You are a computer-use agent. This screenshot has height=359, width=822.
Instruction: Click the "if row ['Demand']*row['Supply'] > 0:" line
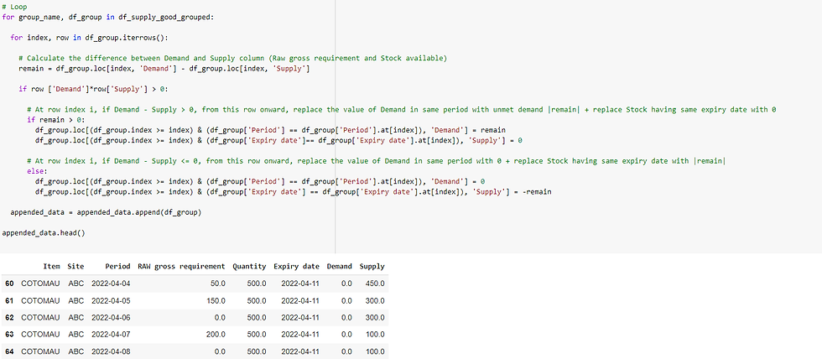pos(94,89)
